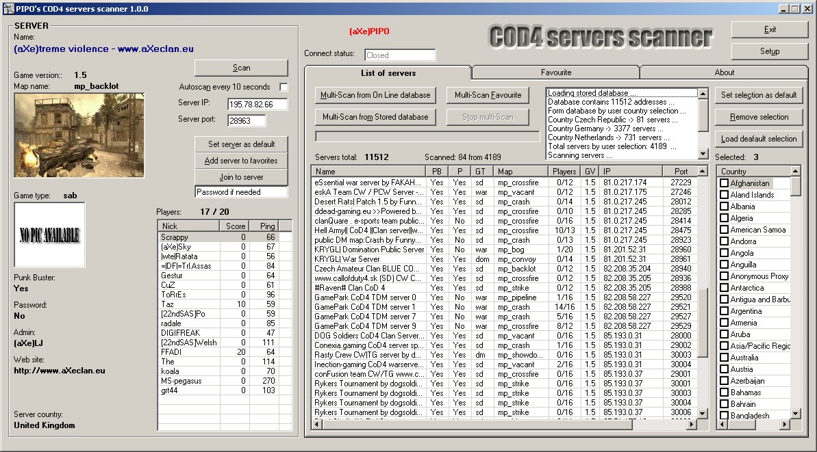Screen dimensions: 817x452
Task: Click the Country column header
Action: point(754,171)
